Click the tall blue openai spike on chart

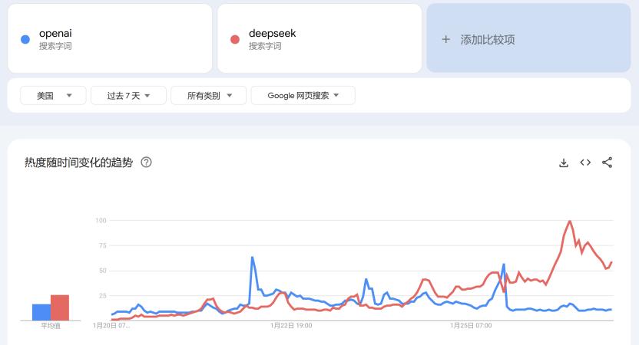[252, 258]
